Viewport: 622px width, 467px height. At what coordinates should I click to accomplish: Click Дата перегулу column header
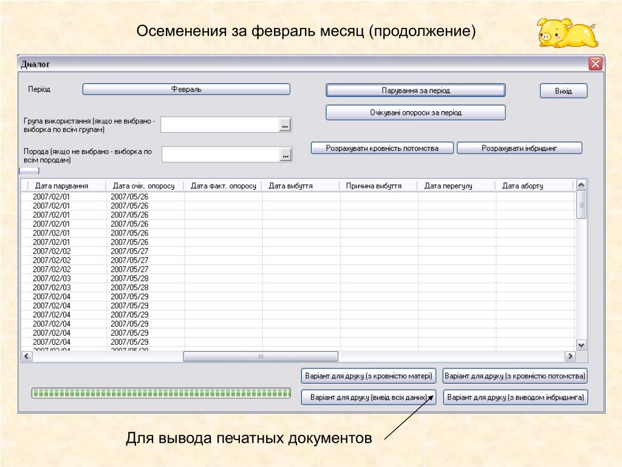coord(456,186)
